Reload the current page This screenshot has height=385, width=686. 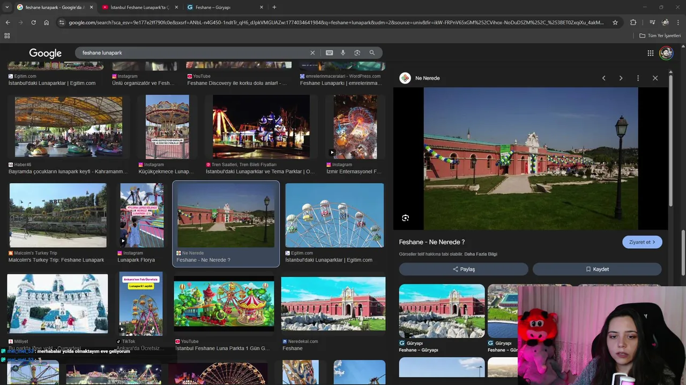[33, 22]
